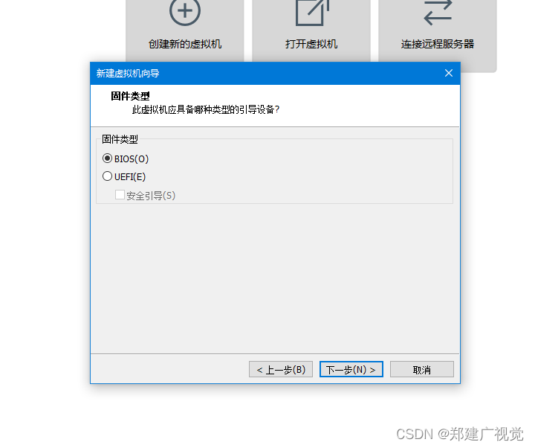
Task: Cancel the wizard with 取消 button
Action: pyautogui.click(x=422, y=369)
